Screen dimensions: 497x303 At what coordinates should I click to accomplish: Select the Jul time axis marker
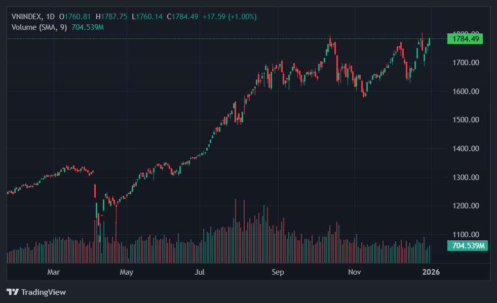[x=200, y=272]
